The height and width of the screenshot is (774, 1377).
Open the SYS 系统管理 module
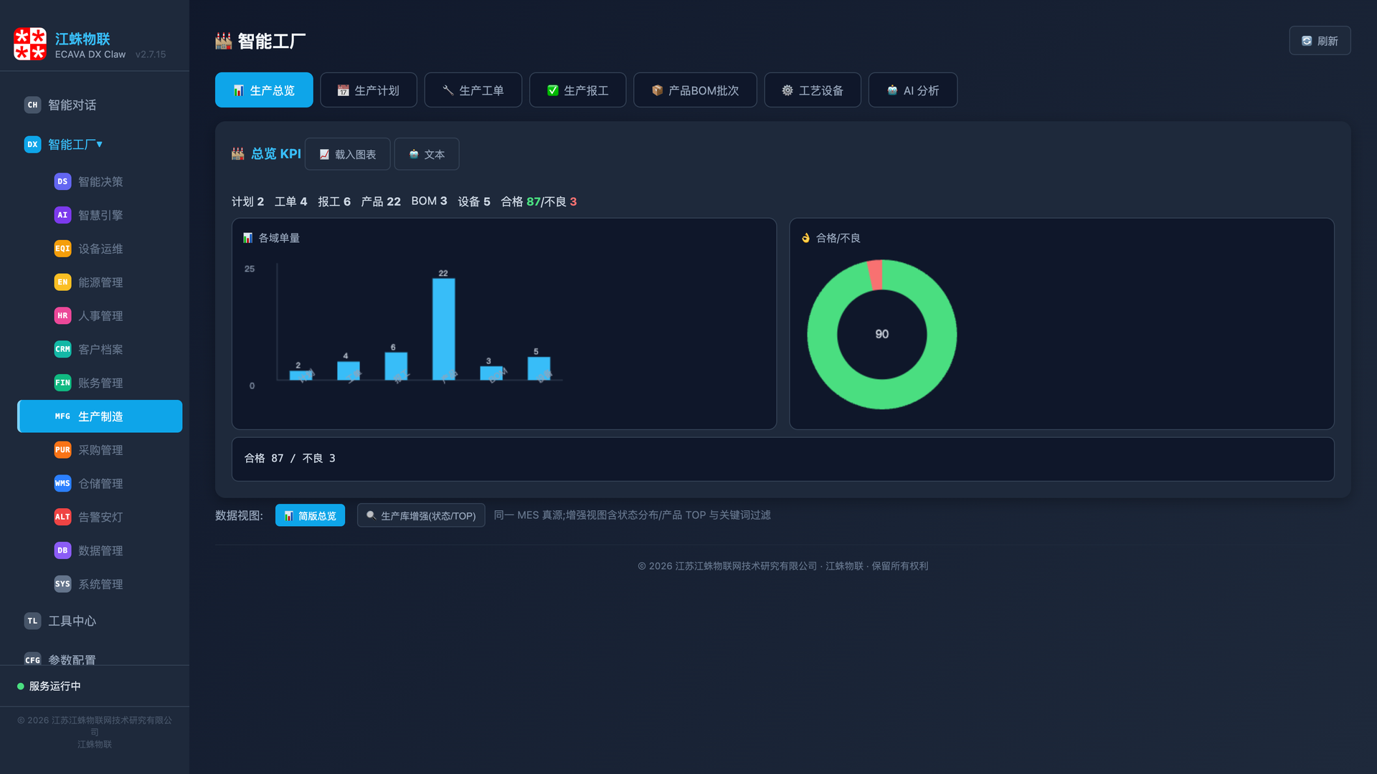coord(100,584)
